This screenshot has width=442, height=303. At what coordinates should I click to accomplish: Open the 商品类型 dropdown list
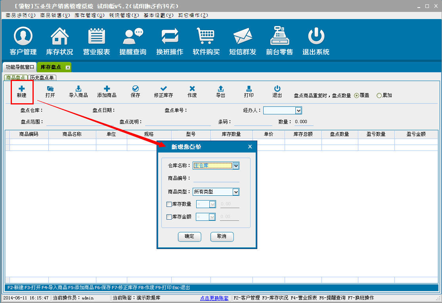(236, 192)
